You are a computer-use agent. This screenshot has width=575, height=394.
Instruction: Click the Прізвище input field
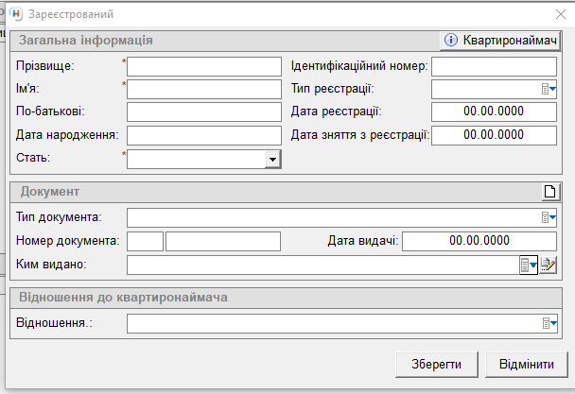click(x=204, y=66)
